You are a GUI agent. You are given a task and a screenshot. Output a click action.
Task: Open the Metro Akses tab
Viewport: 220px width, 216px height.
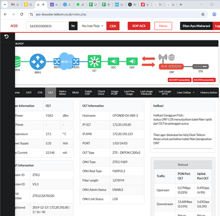62,93
